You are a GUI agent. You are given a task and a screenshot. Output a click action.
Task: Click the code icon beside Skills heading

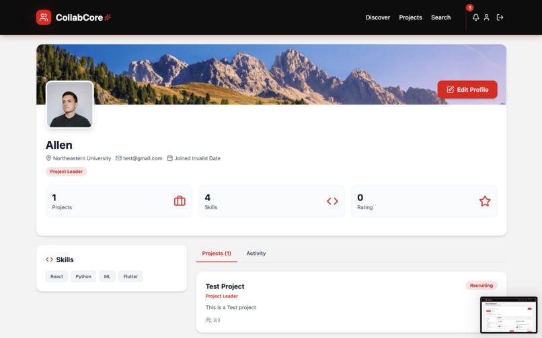click(50, 260)
